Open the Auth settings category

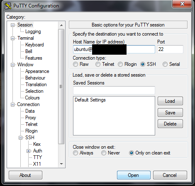(37, 151)
